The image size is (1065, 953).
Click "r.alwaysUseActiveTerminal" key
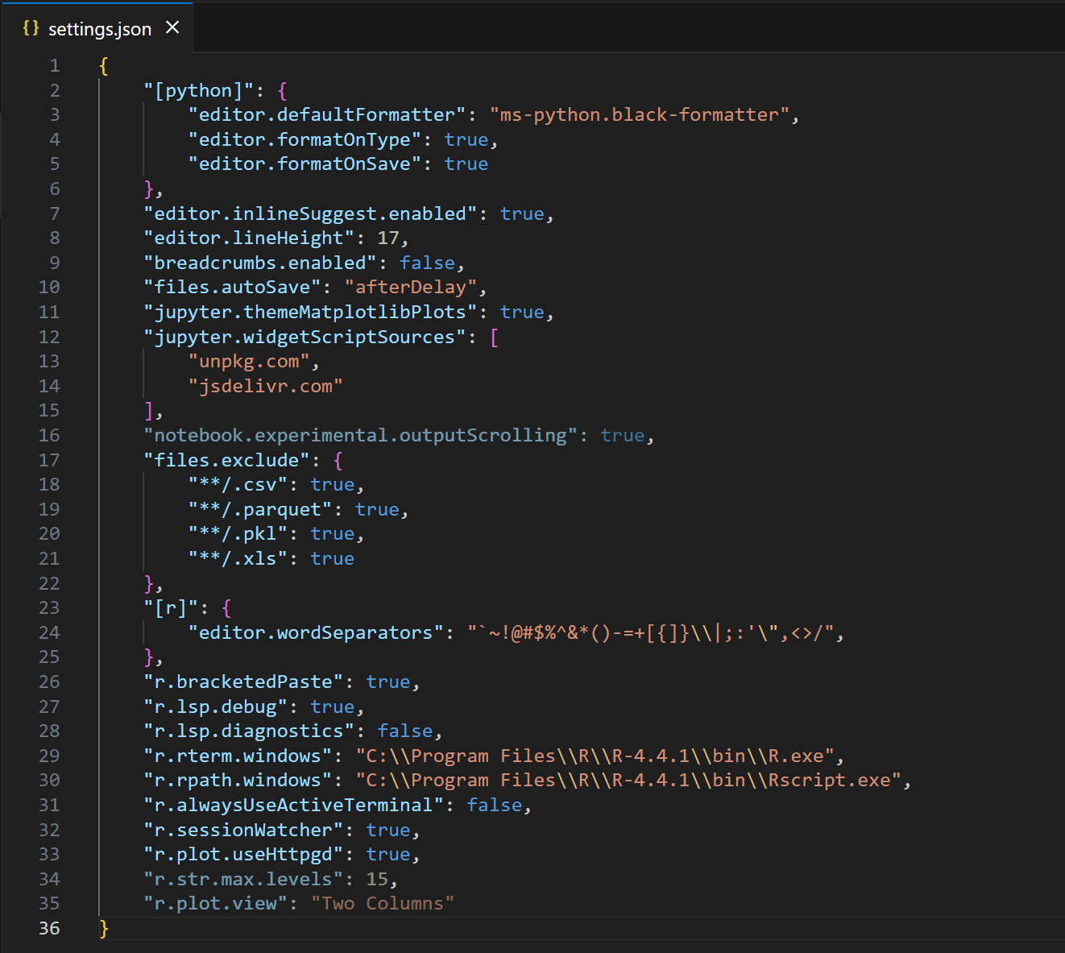click(x=293, y=806)
